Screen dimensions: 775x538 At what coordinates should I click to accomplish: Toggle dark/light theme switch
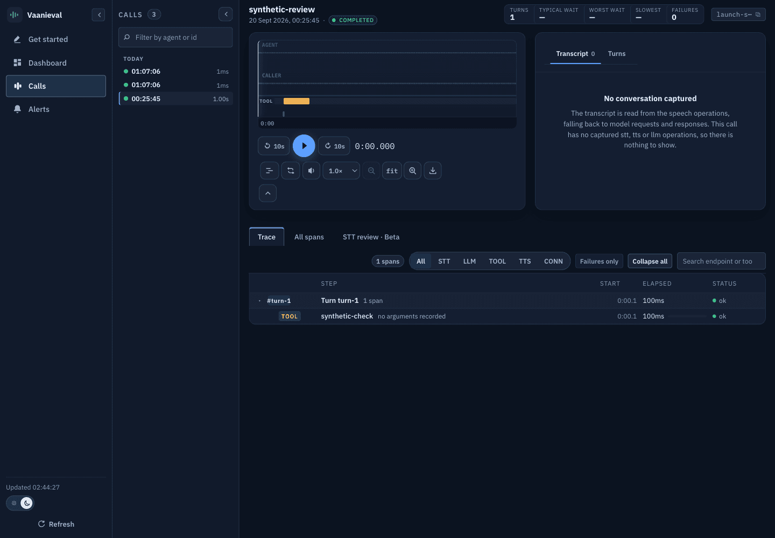(x=20, y=503)
